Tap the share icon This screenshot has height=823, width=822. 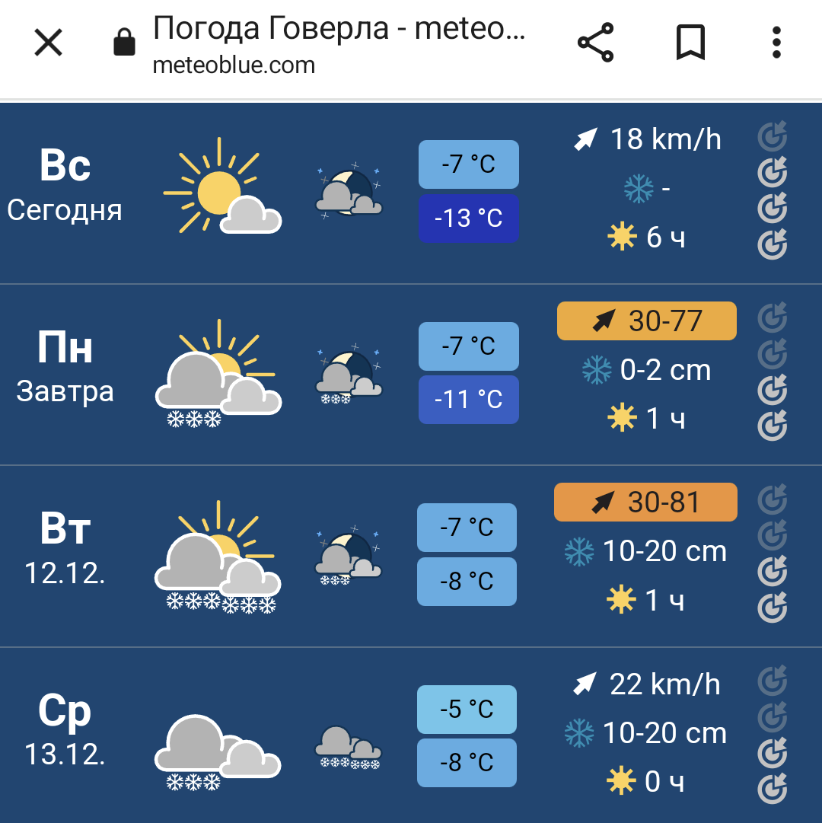coord(595,43)
